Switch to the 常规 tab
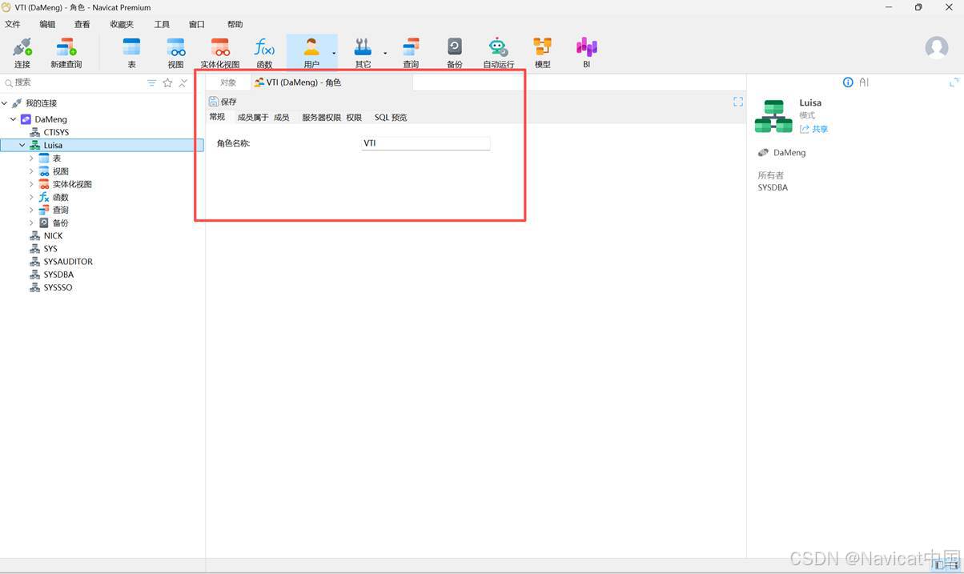The height and width of the screenshot is (574, 964). 217,117
